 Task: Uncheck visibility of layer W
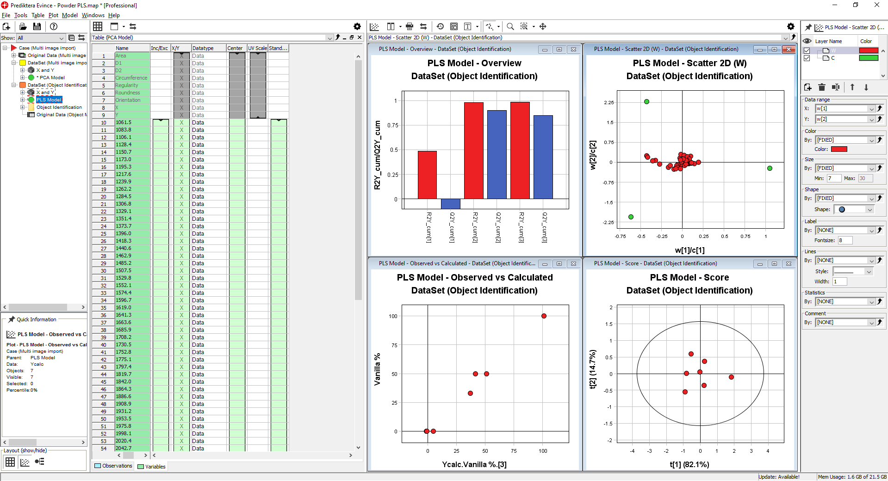[807, 50]
